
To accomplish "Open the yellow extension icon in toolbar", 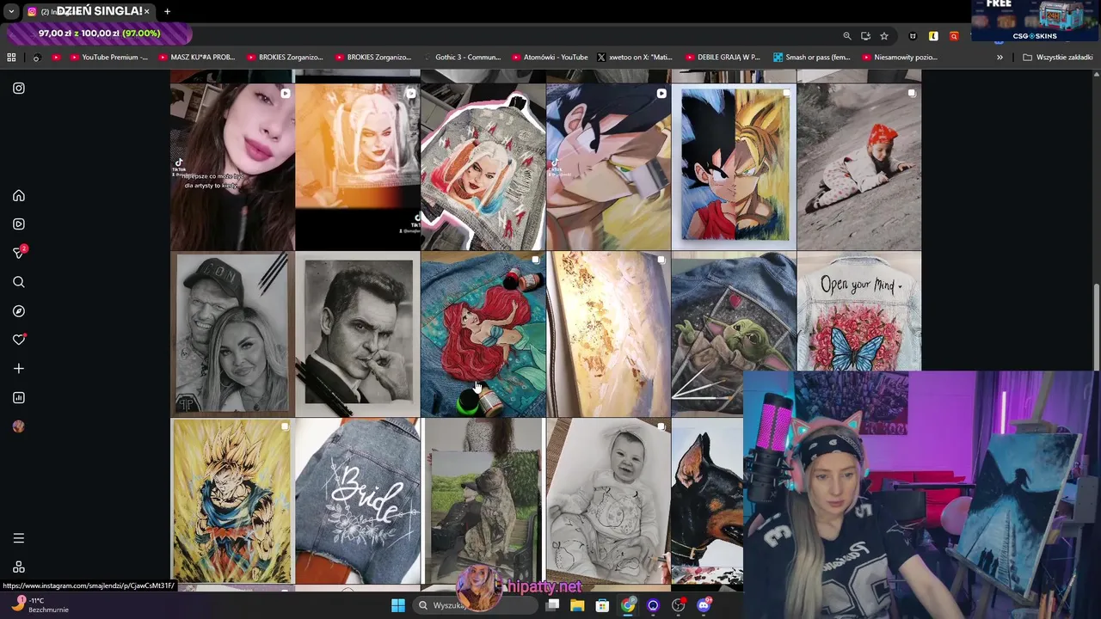I will pyautogui.click(x=933, y=36).
